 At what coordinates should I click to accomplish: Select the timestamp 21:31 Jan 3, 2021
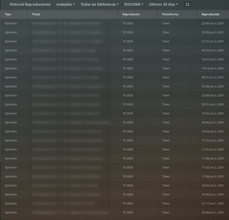pos(213,41)
